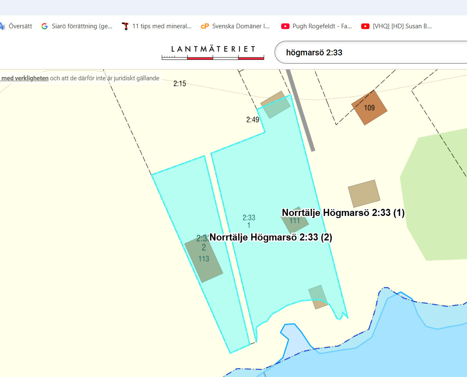Screen dimensions: 467x377
Task: Open the Översätt bookmark
Action: (x=16, y=26)
